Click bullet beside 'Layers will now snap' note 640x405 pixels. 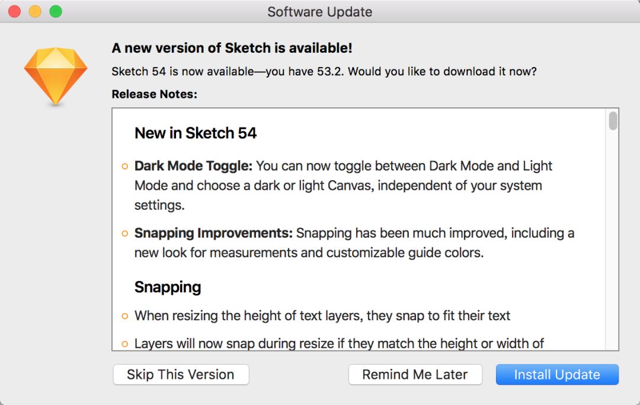pyautogui.click(x=125, y=344)
